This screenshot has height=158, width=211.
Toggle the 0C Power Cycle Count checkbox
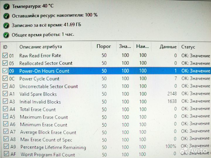coord(5,78)
